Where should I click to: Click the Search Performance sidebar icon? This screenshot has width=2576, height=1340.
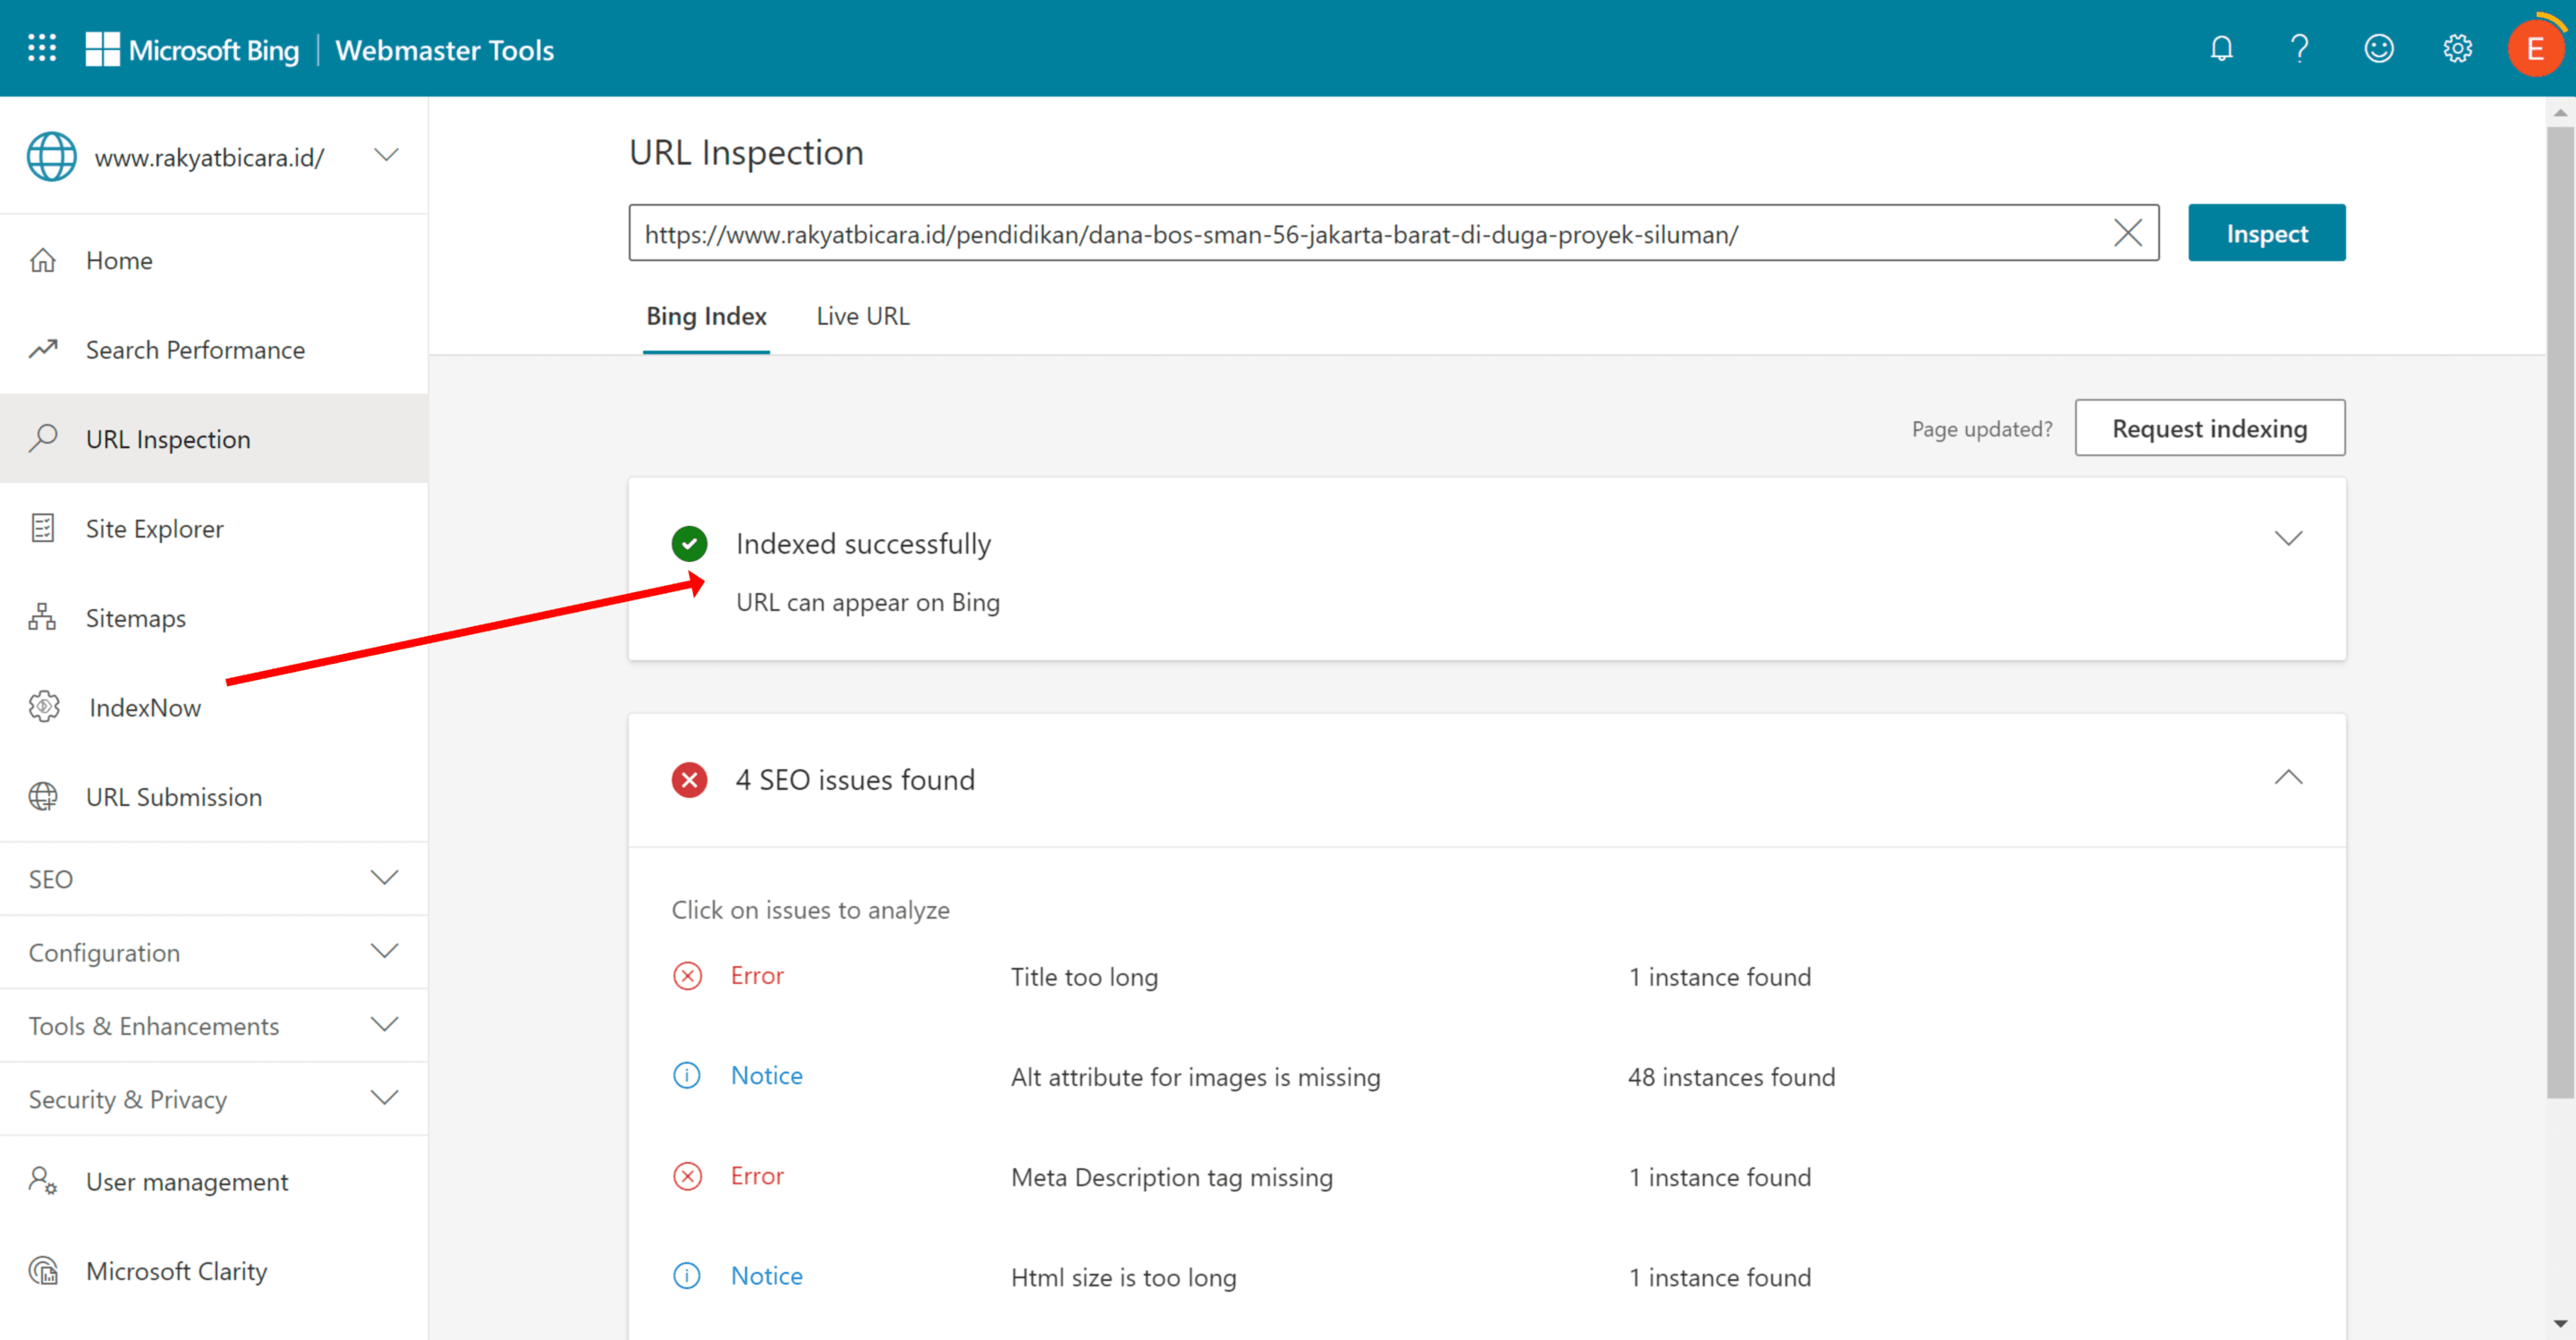click(46, 350)
